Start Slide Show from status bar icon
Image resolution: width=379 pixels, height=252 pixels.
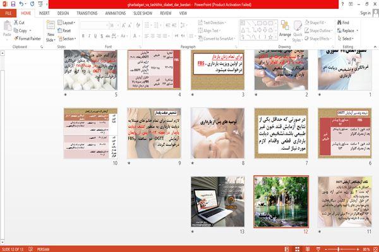tap(318, 249)
